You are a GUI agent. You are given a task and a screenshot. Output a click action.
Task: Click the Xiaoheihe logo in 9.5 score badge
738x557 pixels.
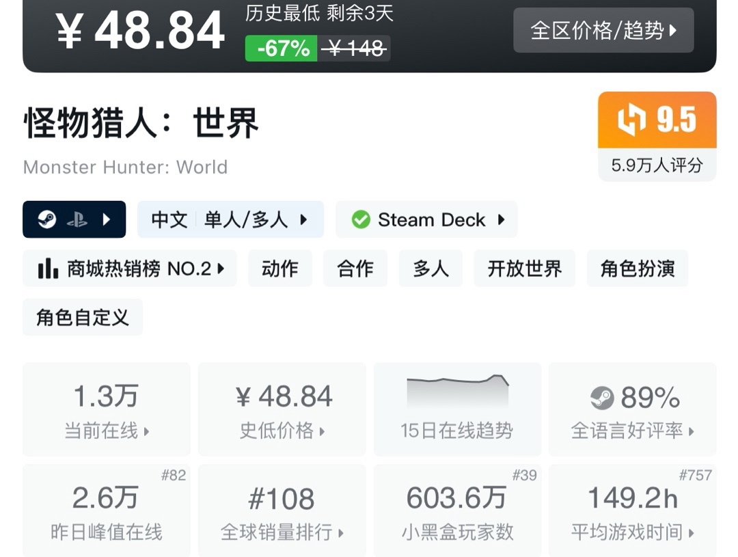point(631,121)
